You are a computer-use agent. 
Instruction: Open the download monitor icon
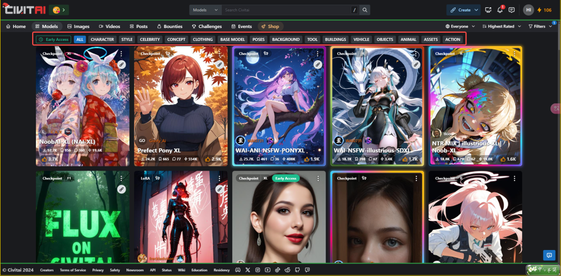[x=488, y=10]
